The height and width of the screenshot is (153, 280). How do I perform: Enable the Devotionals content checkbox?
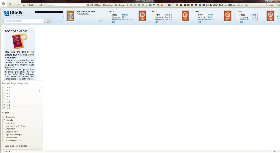tap(4, 117)
